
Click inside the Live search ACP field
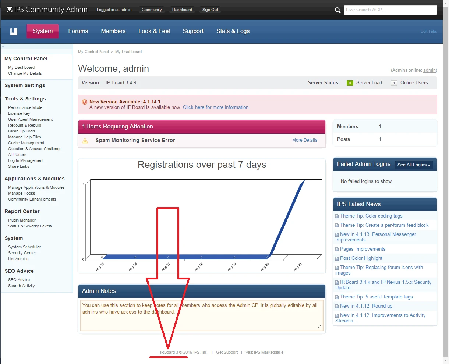[390, 10]
